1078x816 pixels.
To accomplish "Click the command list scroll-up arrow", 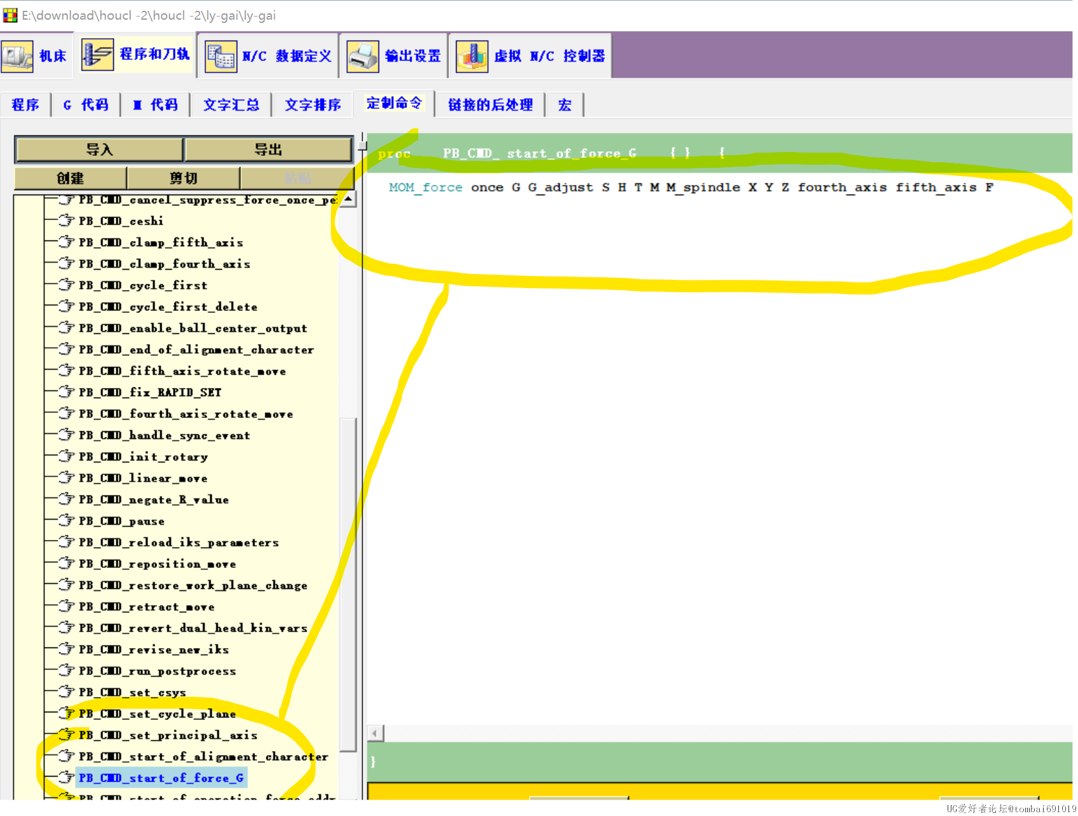I will [x=348, y=200].
